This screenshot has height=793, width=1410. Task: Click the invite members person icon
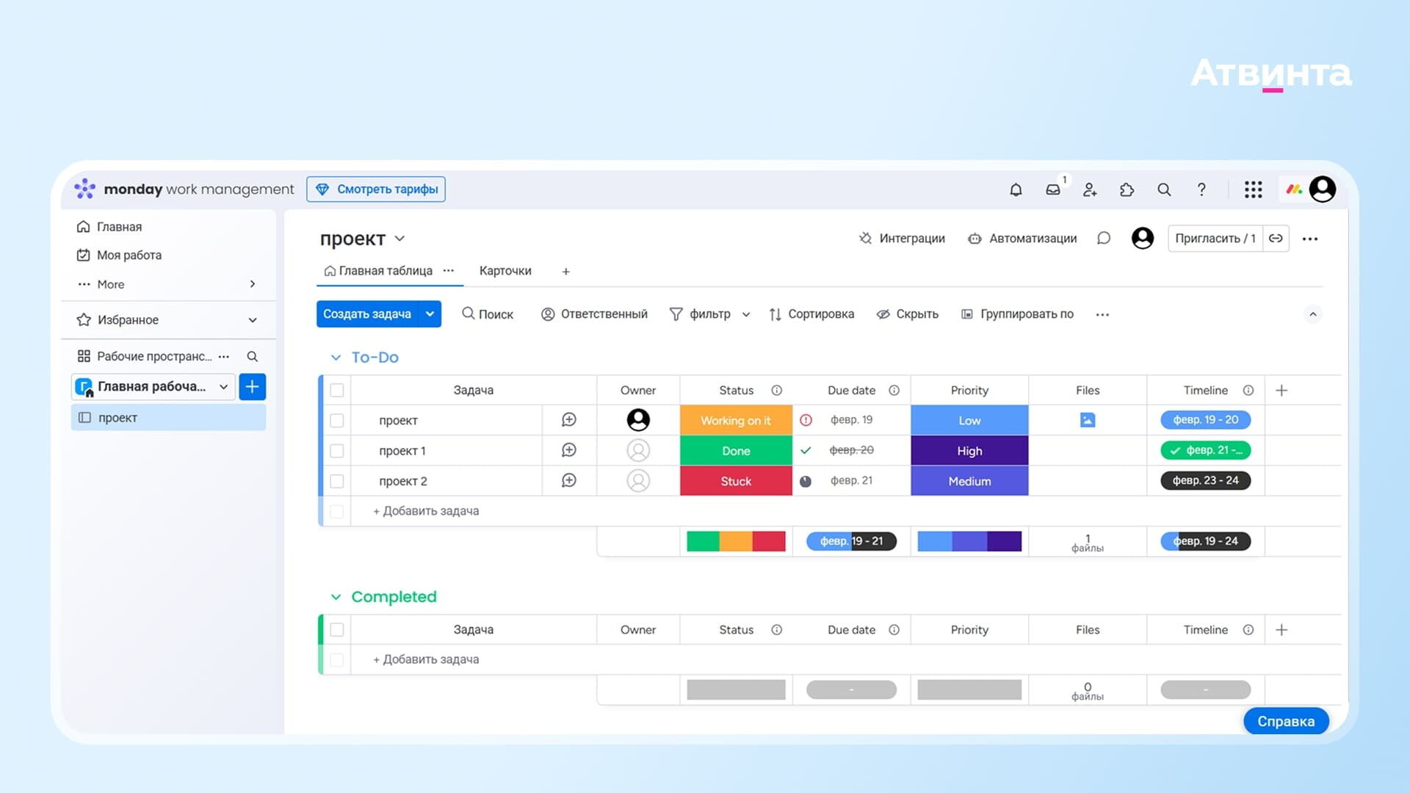1090,189
